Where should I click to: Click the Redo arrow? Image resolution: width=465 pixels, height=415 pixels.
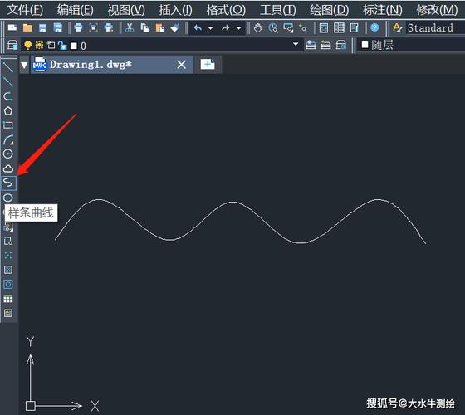(226, 28)
